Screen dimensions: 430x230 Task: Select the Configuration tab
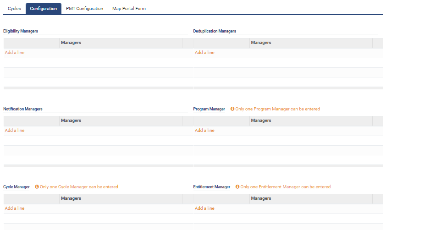tap(44, 9)
